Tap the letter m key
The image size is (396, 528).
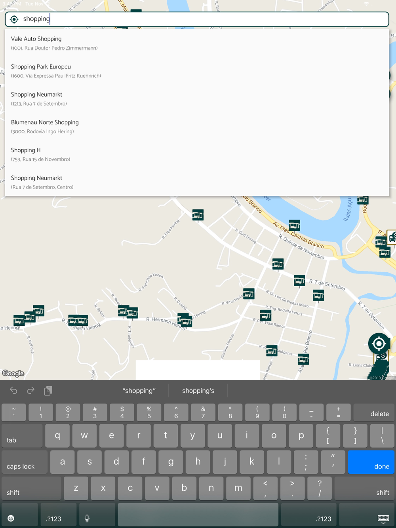[238, 488]
